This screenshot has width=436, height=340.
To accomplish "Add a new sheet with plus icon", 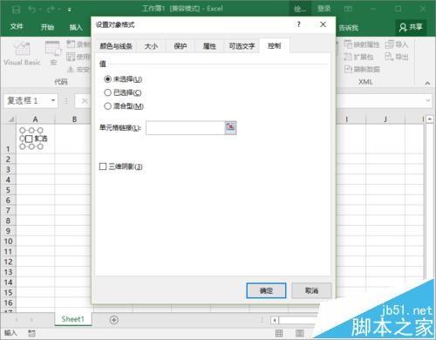I will tap(114, 320).
